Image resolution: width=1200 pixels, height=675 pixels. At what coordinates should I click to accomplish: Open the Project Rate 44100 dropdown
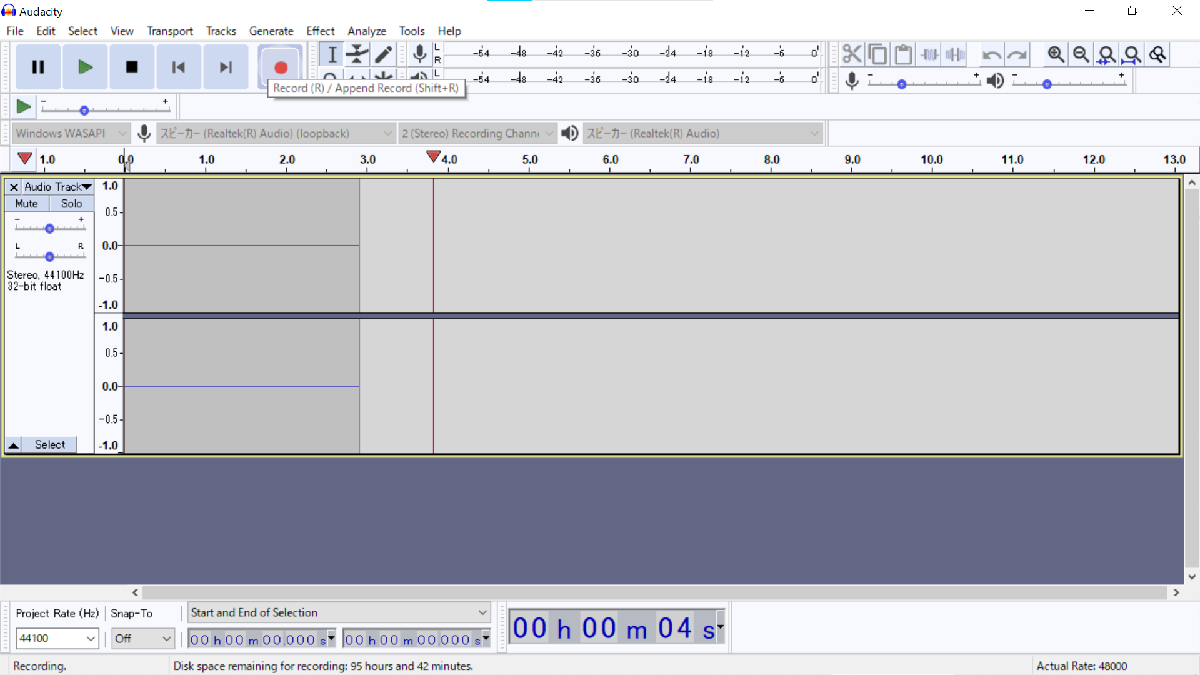pyautogui.click(x=91, y=638)
